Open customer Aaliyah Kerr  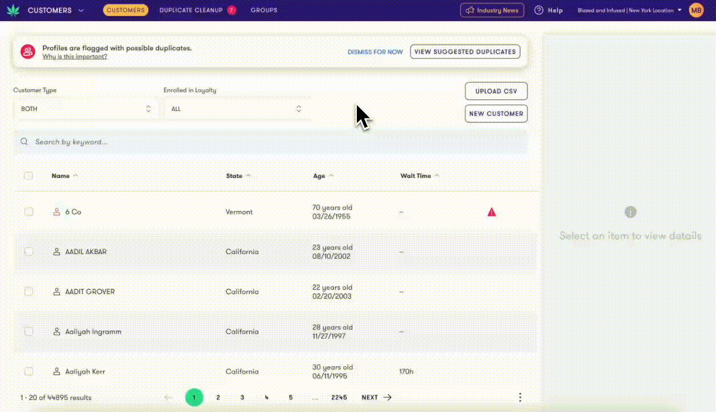coord(85,372)
